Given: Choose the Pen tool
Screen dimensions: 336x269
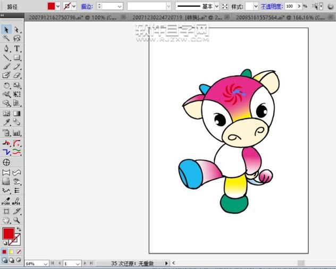Looking at the screenshot, I should click(x=6, y=48).
